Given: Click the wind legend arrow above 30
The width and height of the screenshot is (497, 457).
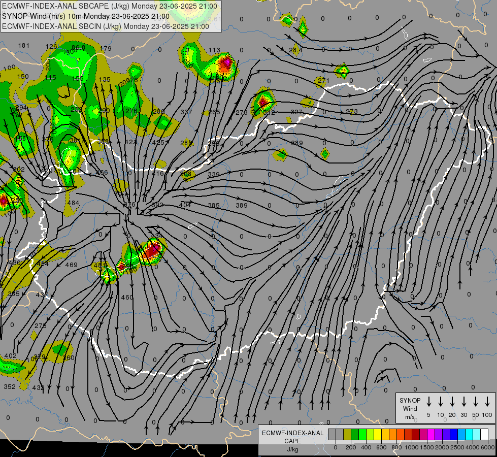Looking at the screenshot, I should pos(463,402).
